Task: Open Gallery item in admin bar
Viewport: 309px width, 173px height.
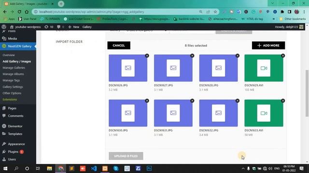Action: pos(87,27)
